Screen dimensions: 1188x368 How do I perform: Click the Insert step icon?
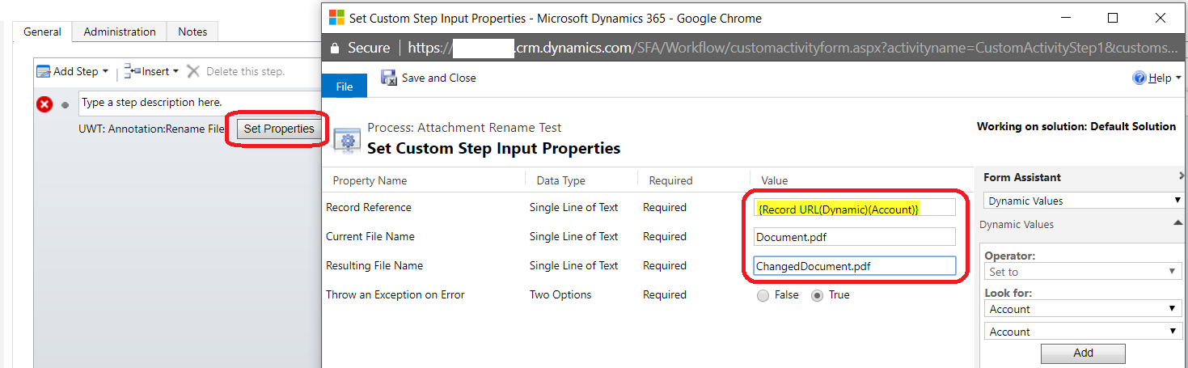[132, 71]
